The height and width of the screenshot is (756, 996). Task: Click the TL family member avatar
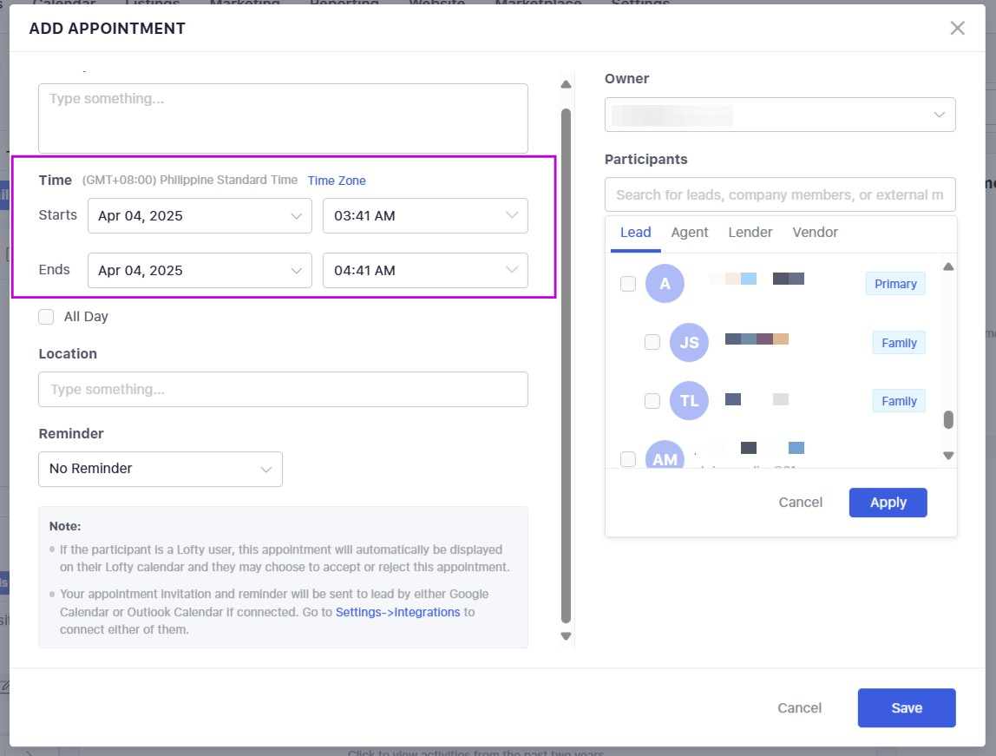(x=689, y=401)
